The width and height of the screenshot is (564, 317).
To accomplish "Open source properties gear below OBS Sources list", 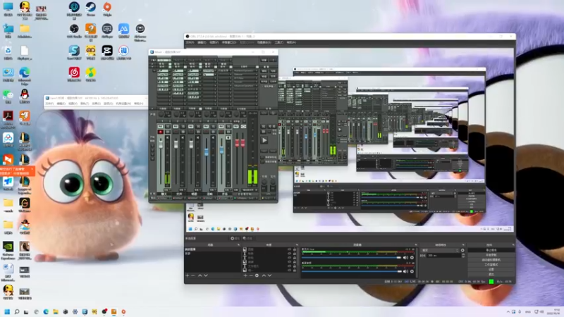I will (257, 275).
